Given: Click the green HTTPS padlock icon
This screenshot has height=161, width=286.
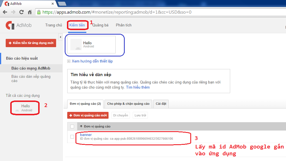Looking at the screenshot, I should 39,12.
